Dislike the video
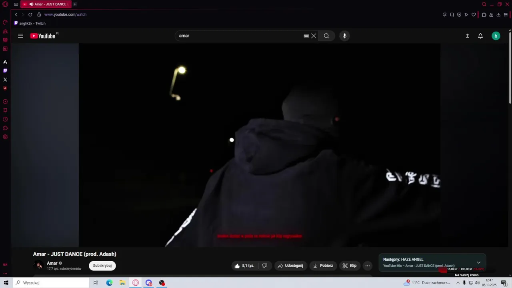Screen dimensions: 512x288 point(265,266)
